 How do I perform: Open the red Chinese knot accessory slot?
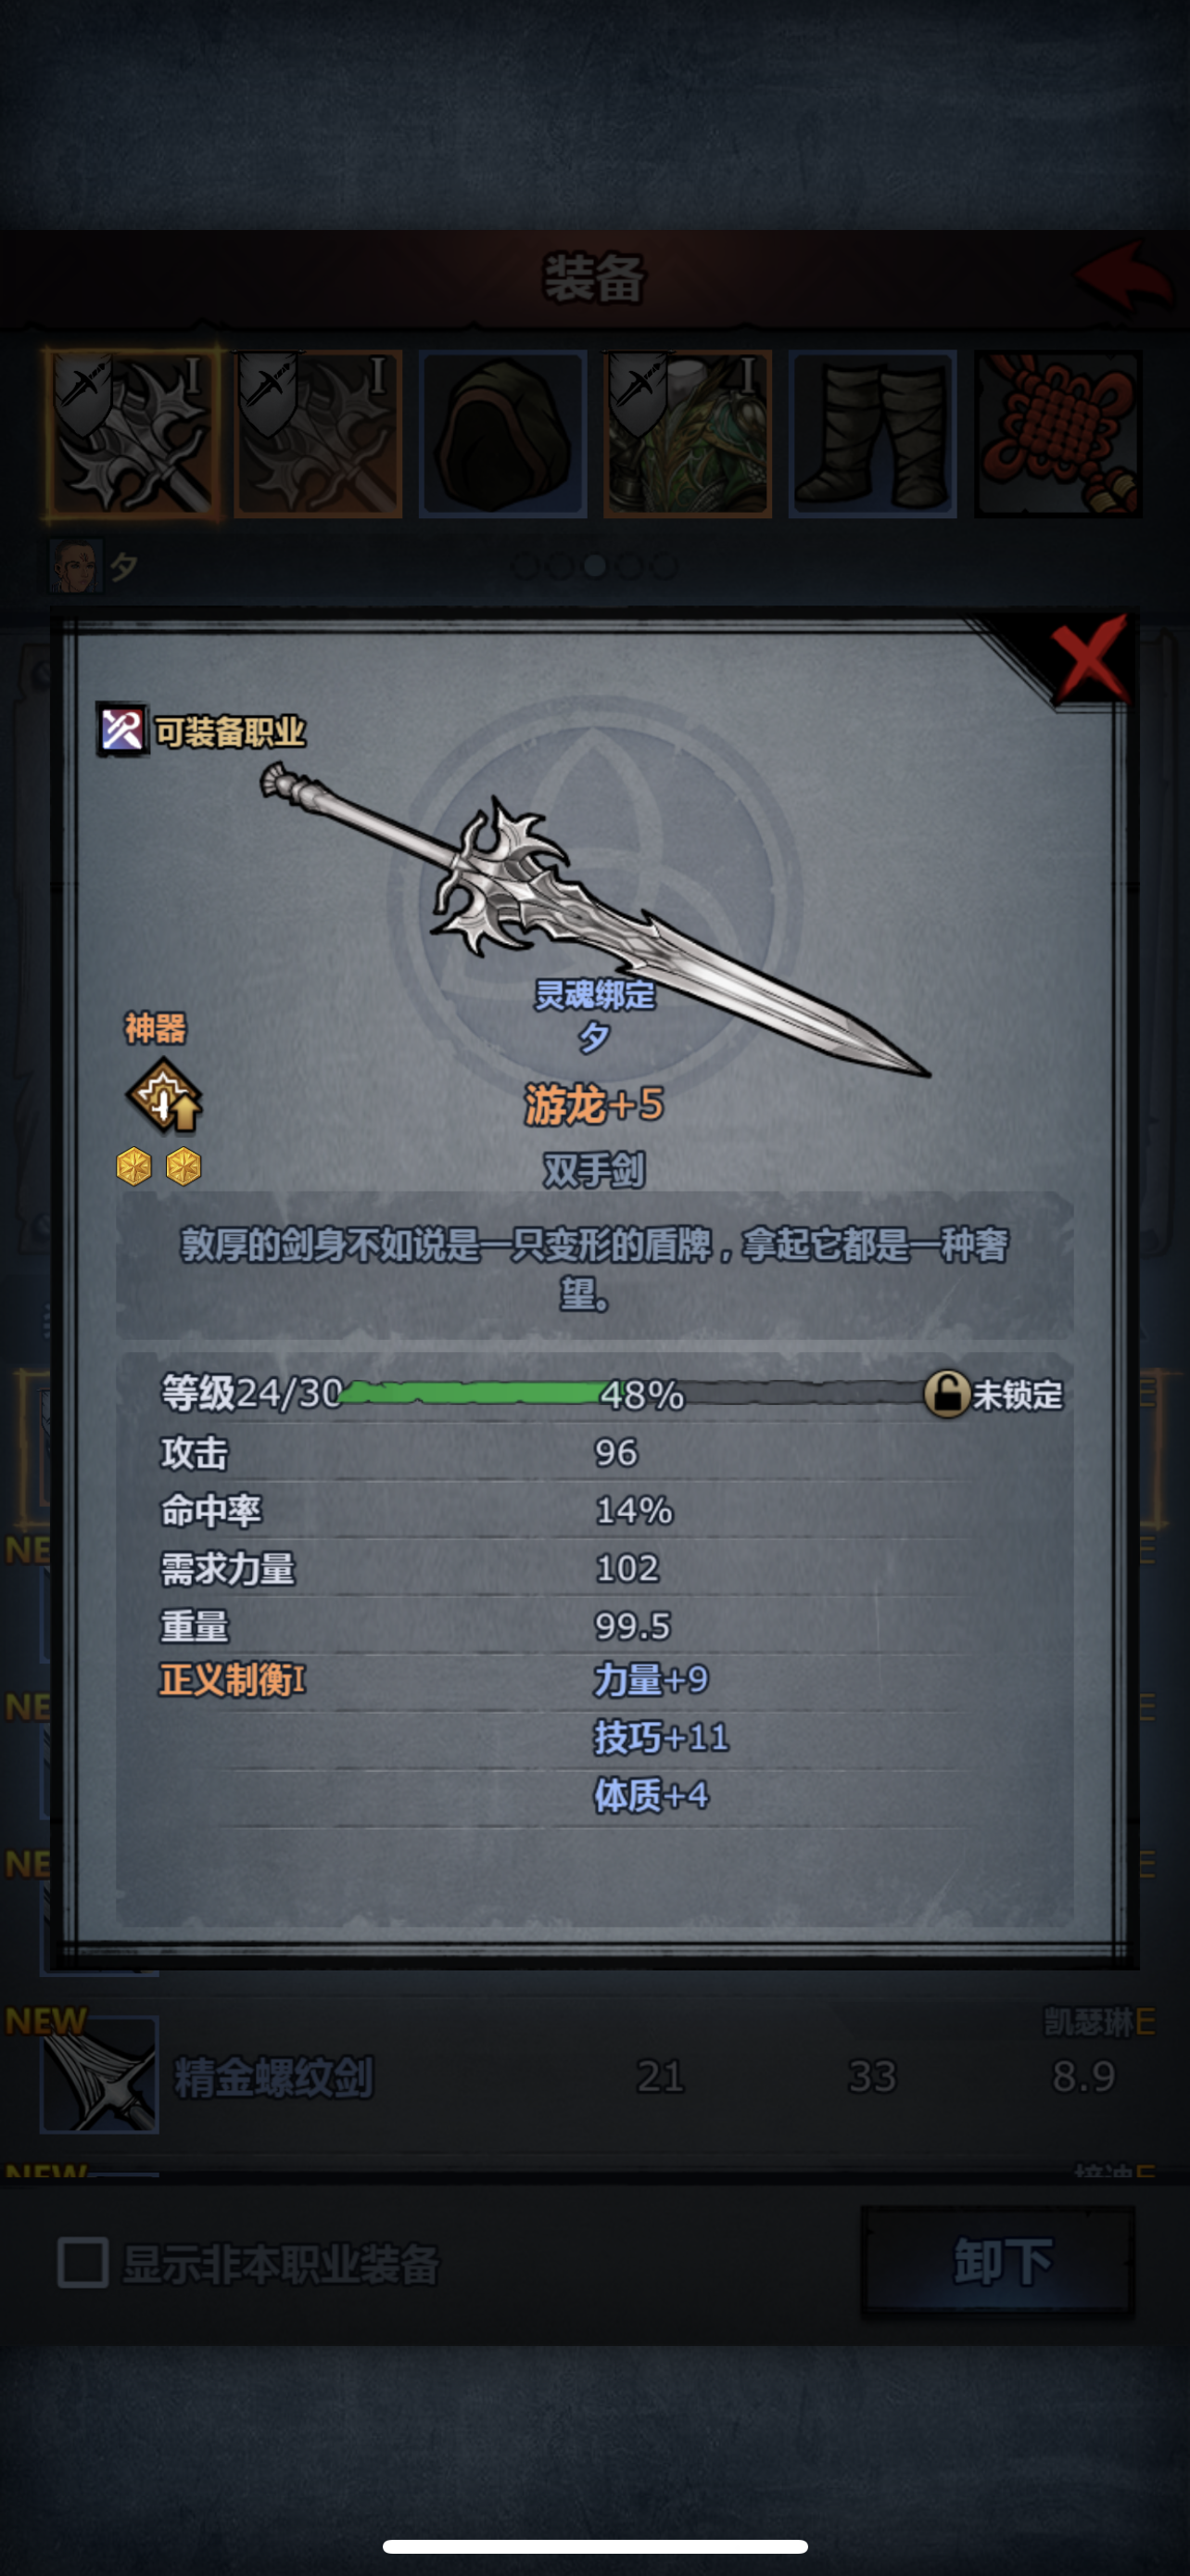(x=1058, y=434)
